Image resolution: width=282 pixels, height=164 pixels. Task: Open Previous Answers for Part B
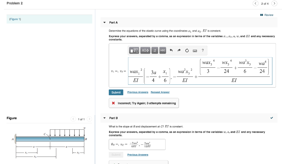point(138,155)
